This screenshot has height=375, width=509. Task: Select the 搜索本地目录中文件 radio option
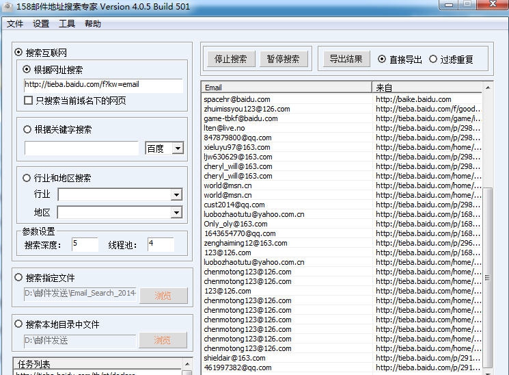[18, 324]
